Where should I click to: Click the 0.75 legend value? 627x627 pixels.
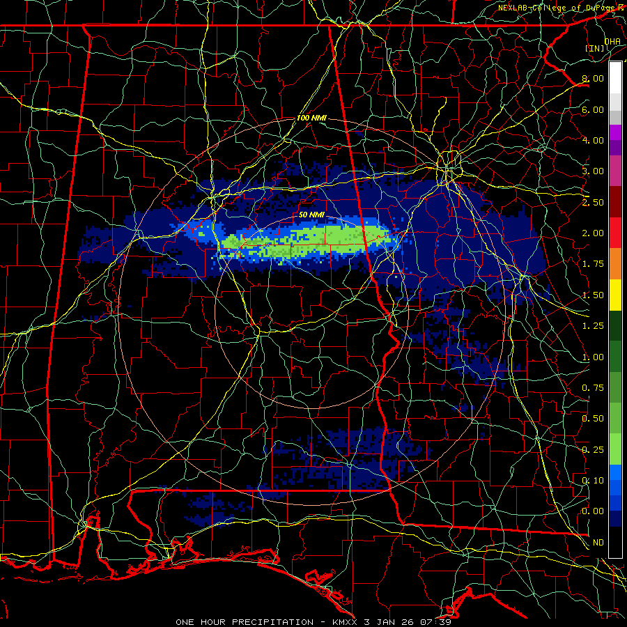(593, 388)
